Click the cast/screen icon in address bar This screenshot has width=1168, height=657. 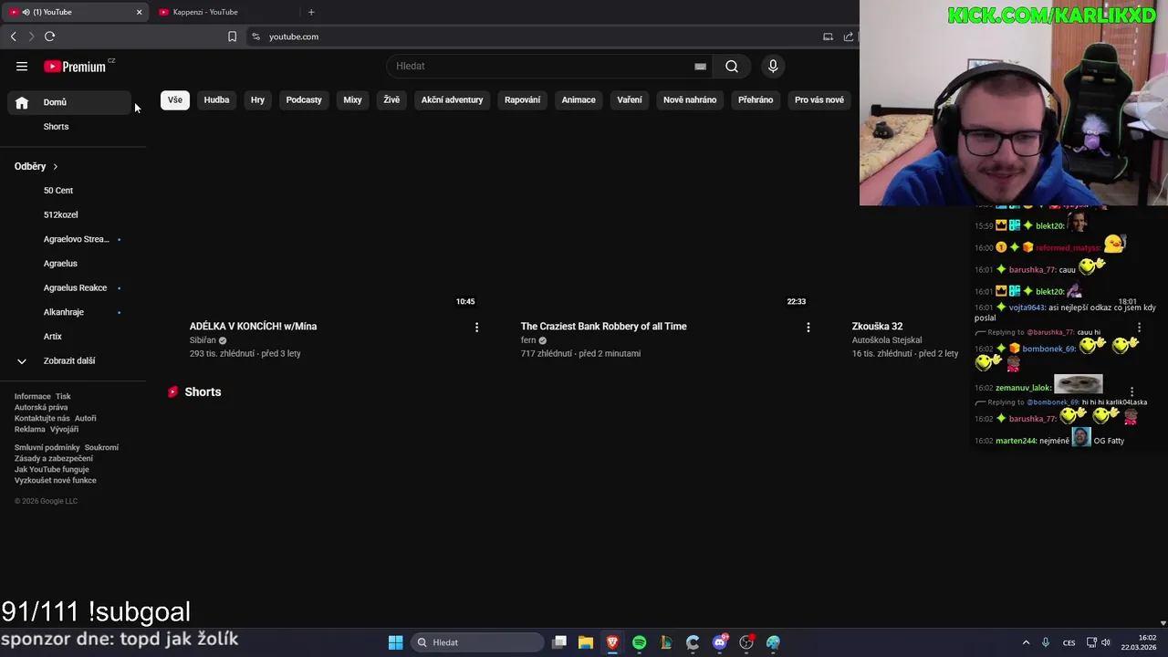tap(828, 36)
